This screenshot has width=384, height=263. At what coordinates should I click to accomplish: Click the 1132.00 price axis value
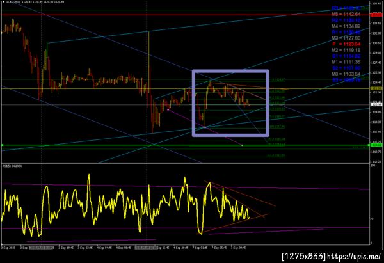pos(376,33)
